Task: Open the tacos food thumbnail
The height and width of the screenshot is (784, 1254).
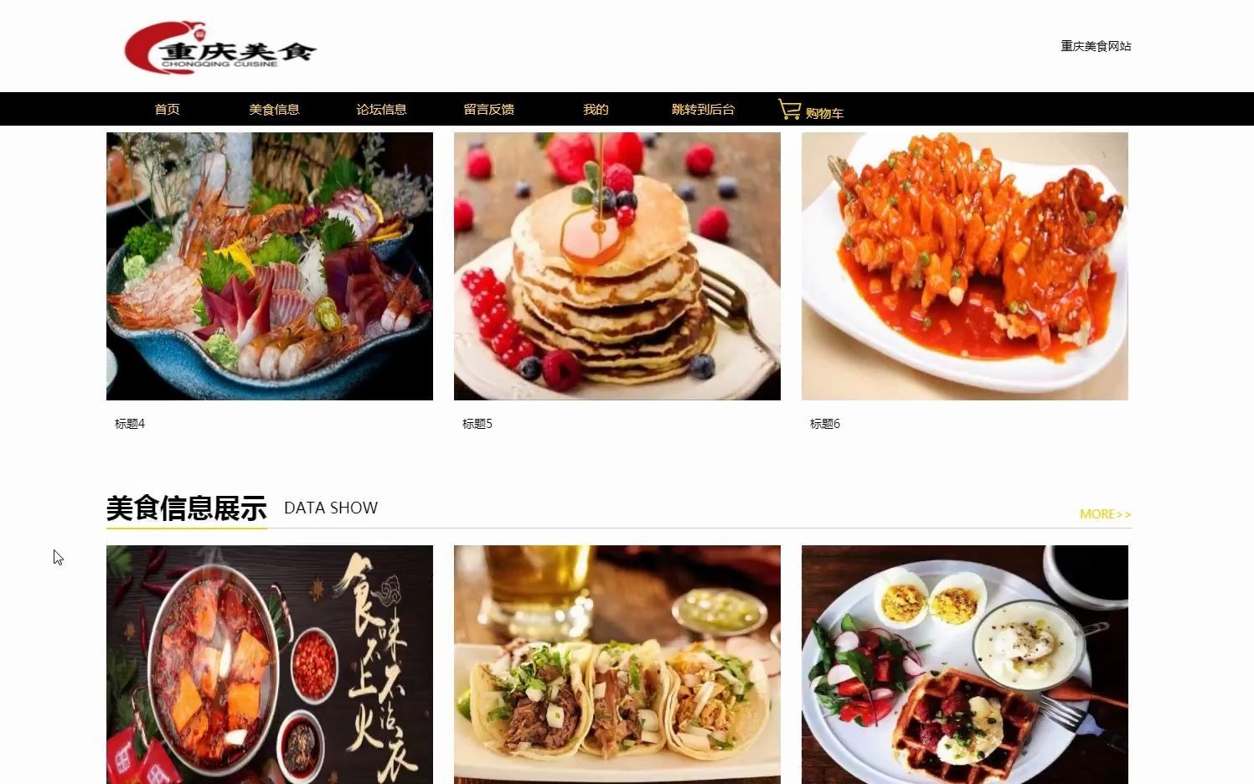Action: pyautogui.click(x=617, y=665)
